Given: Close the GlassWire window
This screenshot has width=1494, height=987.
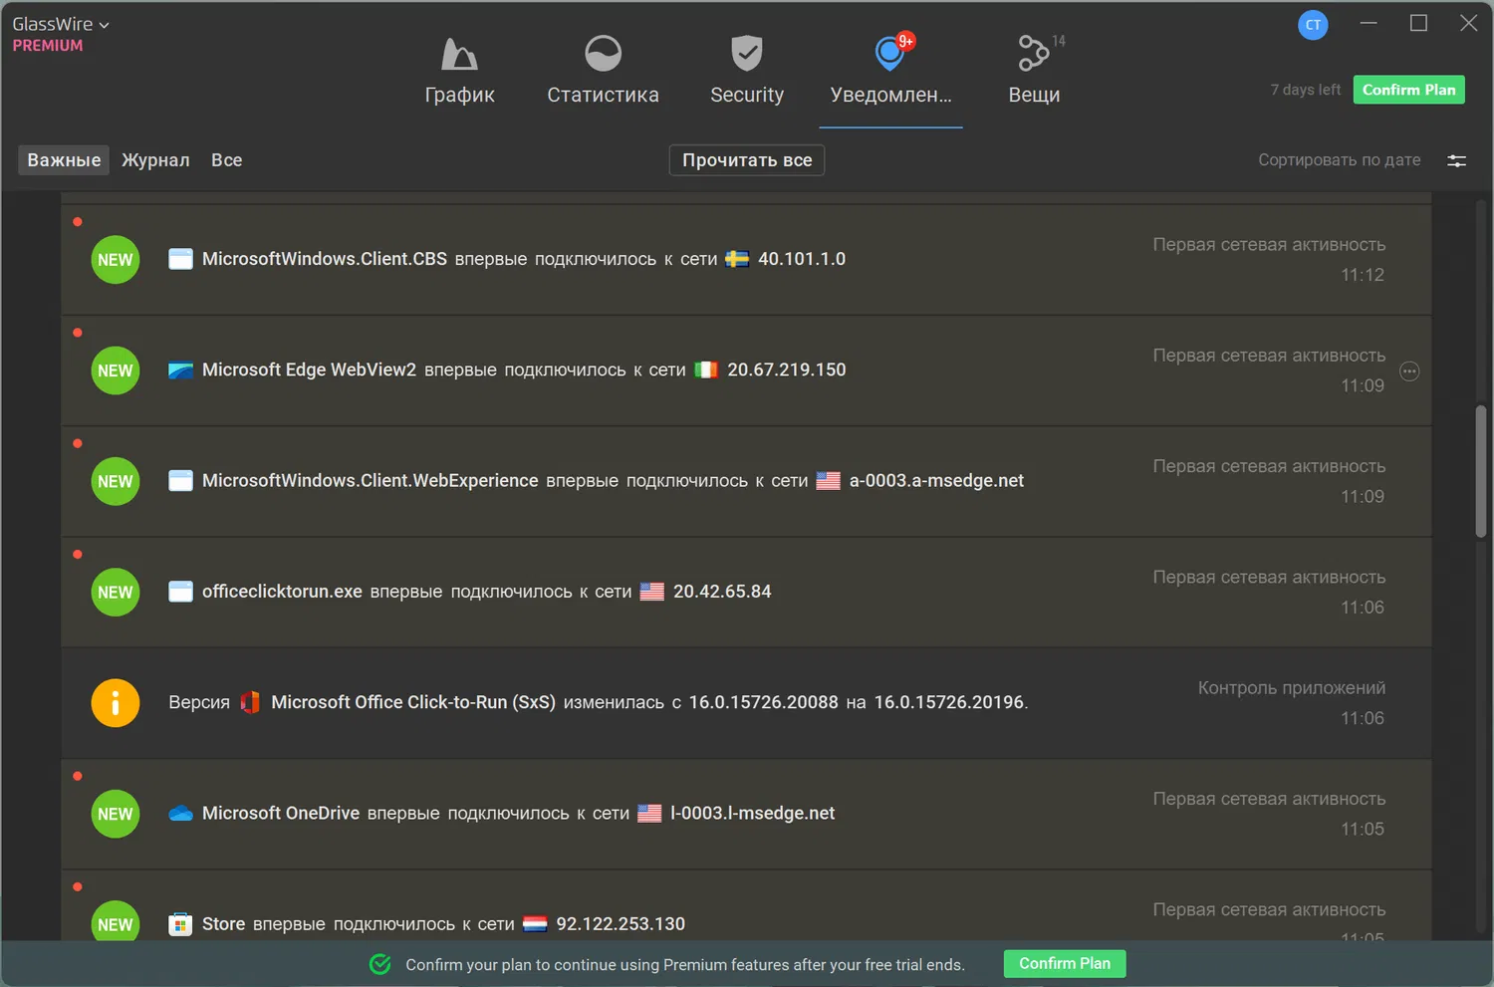Looking at the screenshot, I should 1468,23.
